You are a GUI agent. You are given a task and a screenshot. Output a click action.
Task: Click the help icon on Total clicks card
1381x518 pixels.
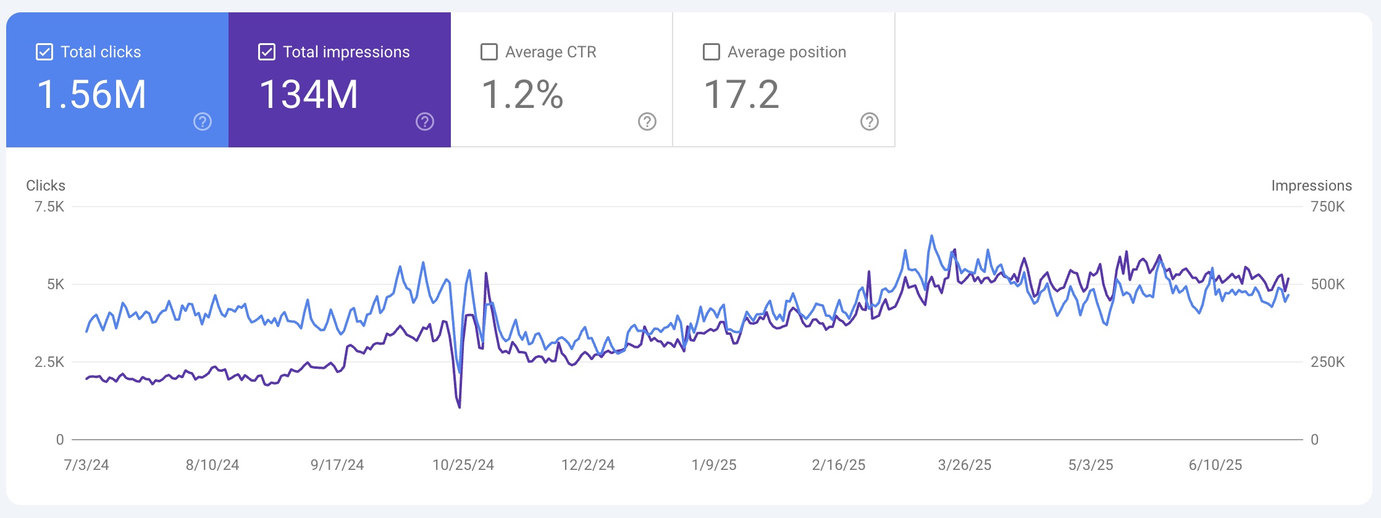(x=203, y=121)
